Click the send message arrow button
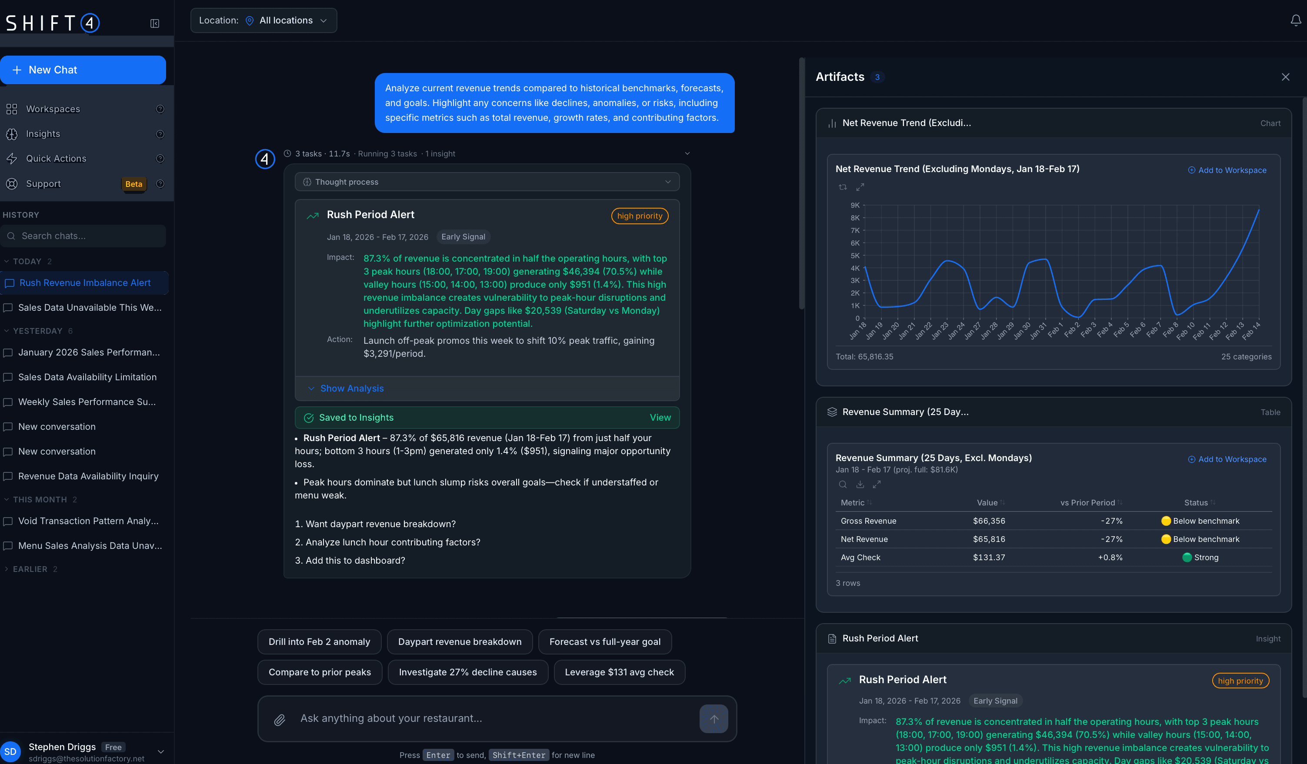Image resolution: width=1307 pixels, height=764 pixels. 714,718
